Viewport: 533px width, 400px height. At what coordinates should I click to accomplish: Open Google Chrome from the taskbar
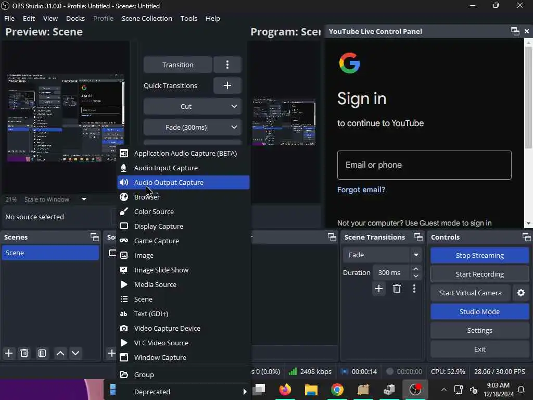click(x=337, y=390)
